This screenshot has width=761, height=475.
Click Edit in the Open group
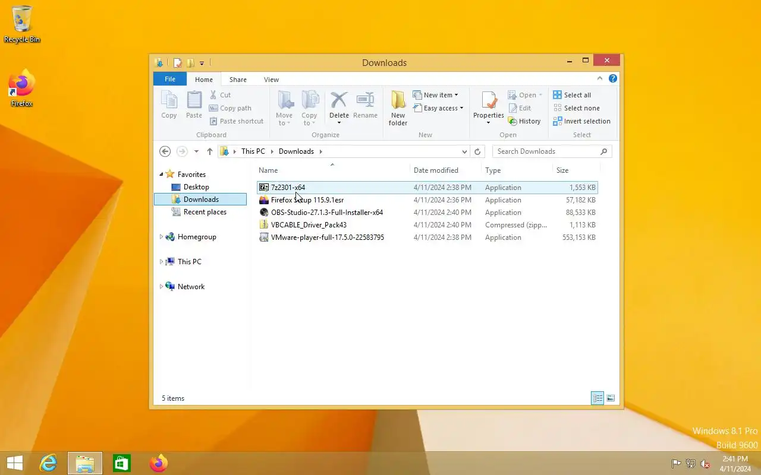click(520, 108)
